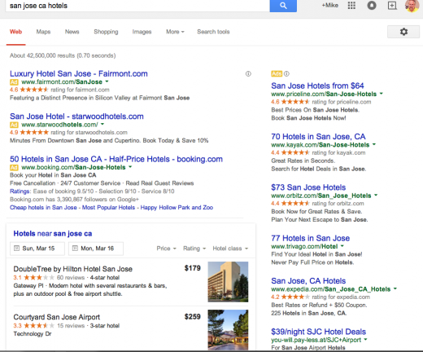Viewport: 423px width, 352px height.
Task: Click the +Mike Google+ link
Action: [x=329, y=6]
